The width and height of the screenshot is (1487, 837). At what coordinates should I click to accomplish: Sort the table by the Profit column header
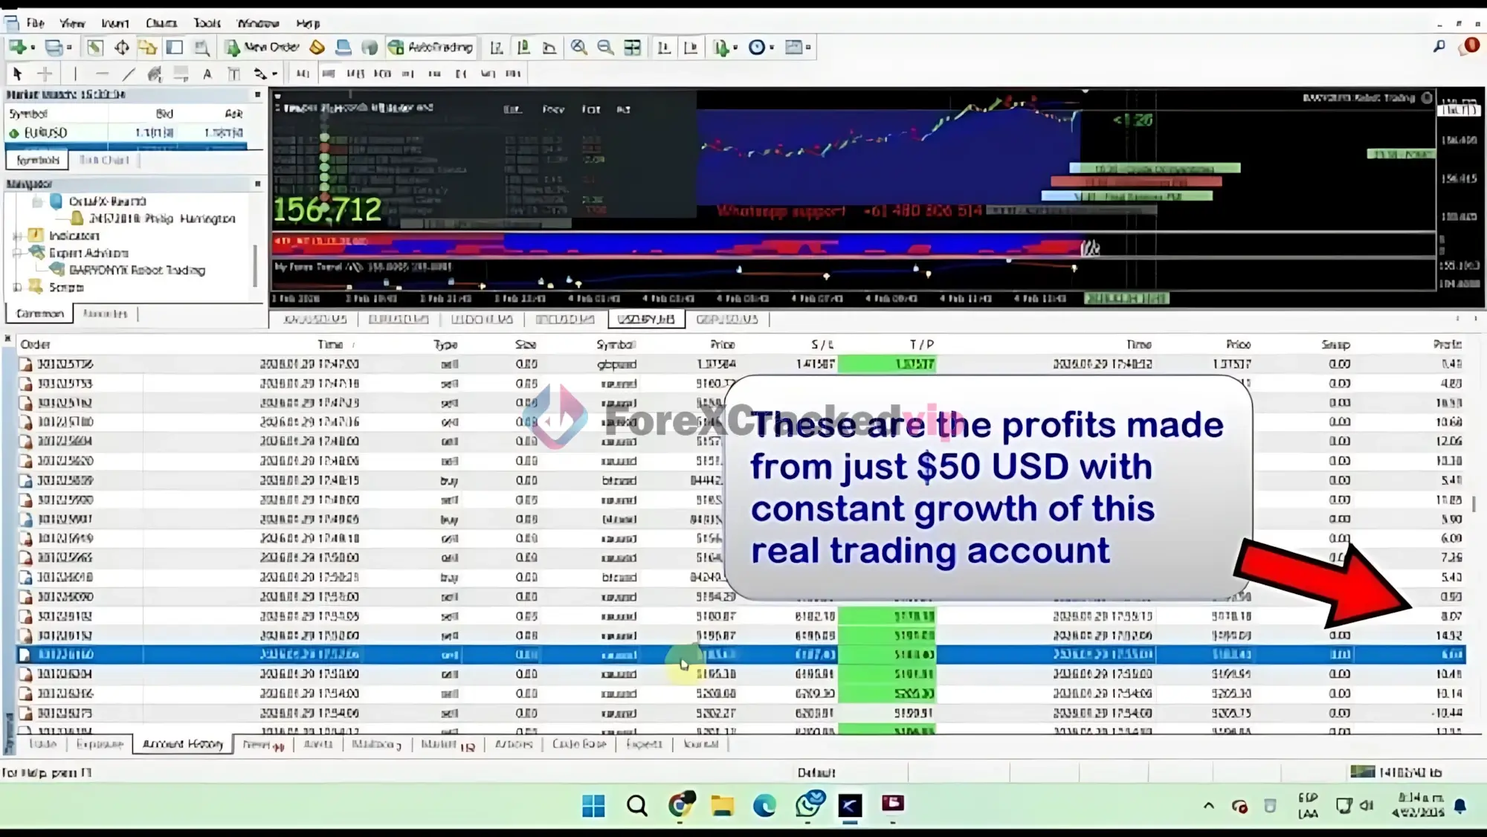pyautogui.click(x=1447, y=344)
